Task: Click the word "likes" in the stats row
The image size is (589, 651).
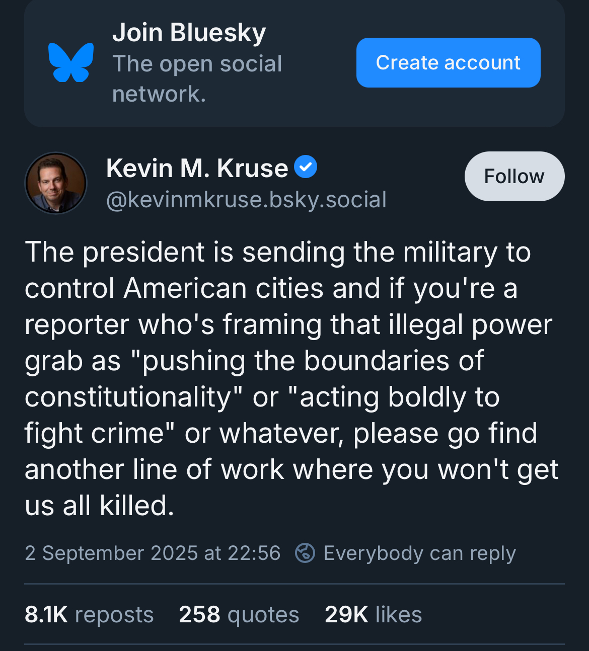Action: [399, 614]
